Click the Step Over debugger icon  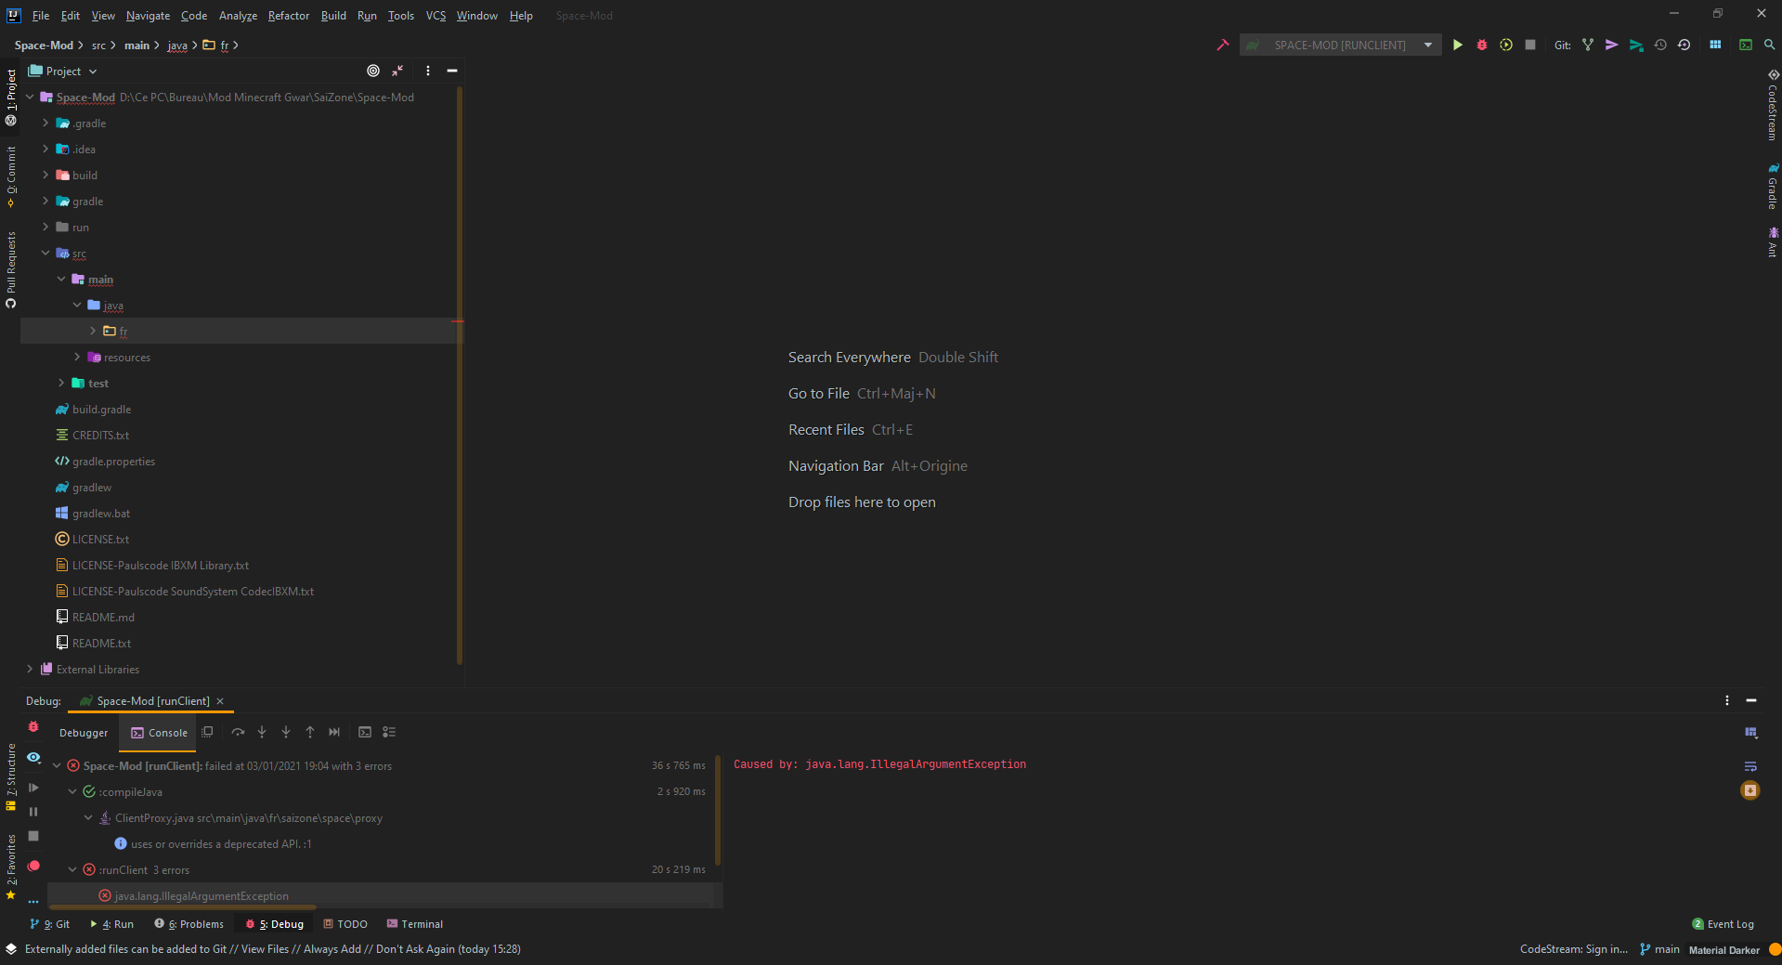coord(238,732)
